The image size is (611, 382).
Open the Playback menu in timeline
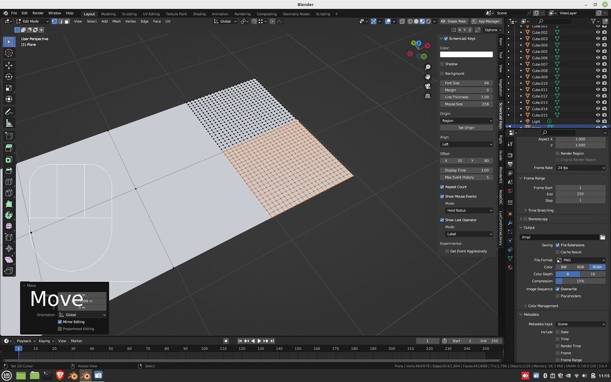click(x=26, y=341)
